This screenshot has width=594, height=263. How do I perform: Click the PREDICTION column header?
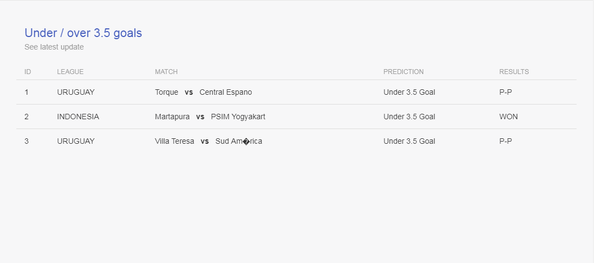click(x=404, y=72)
